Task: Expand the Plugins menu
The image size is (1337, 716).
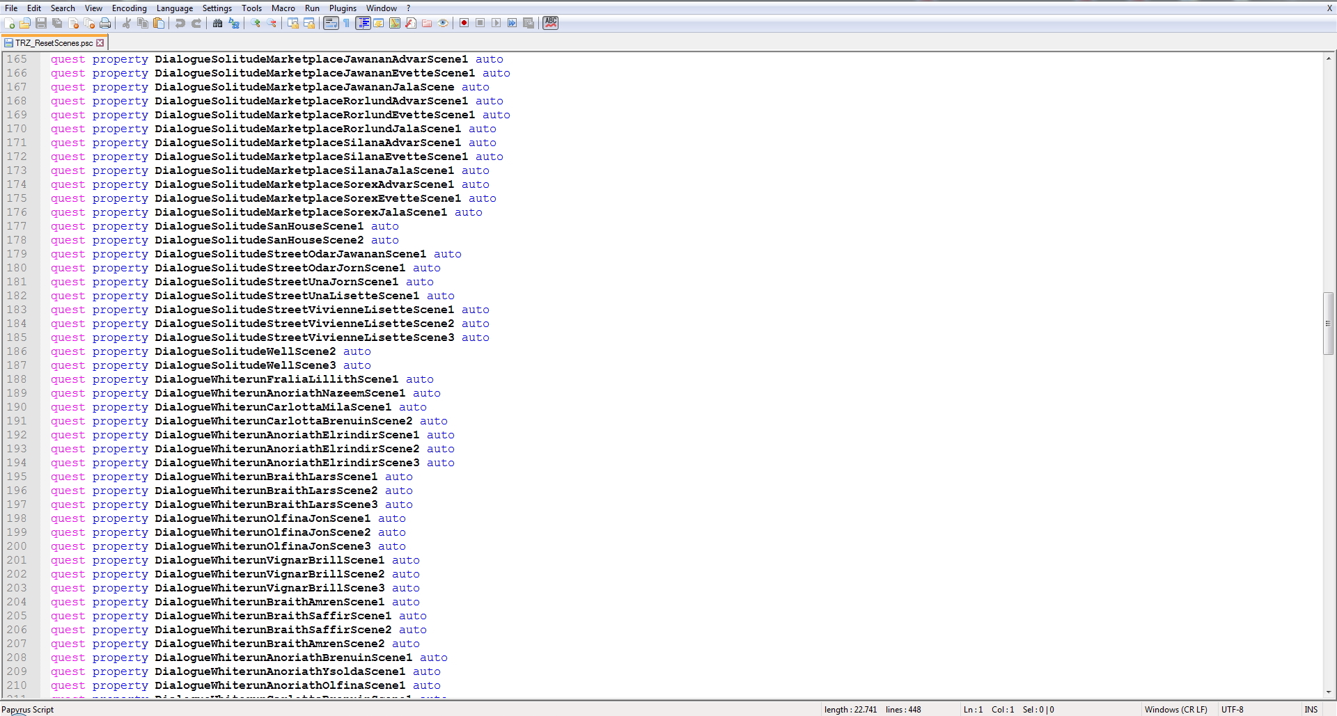Action: 343,8
